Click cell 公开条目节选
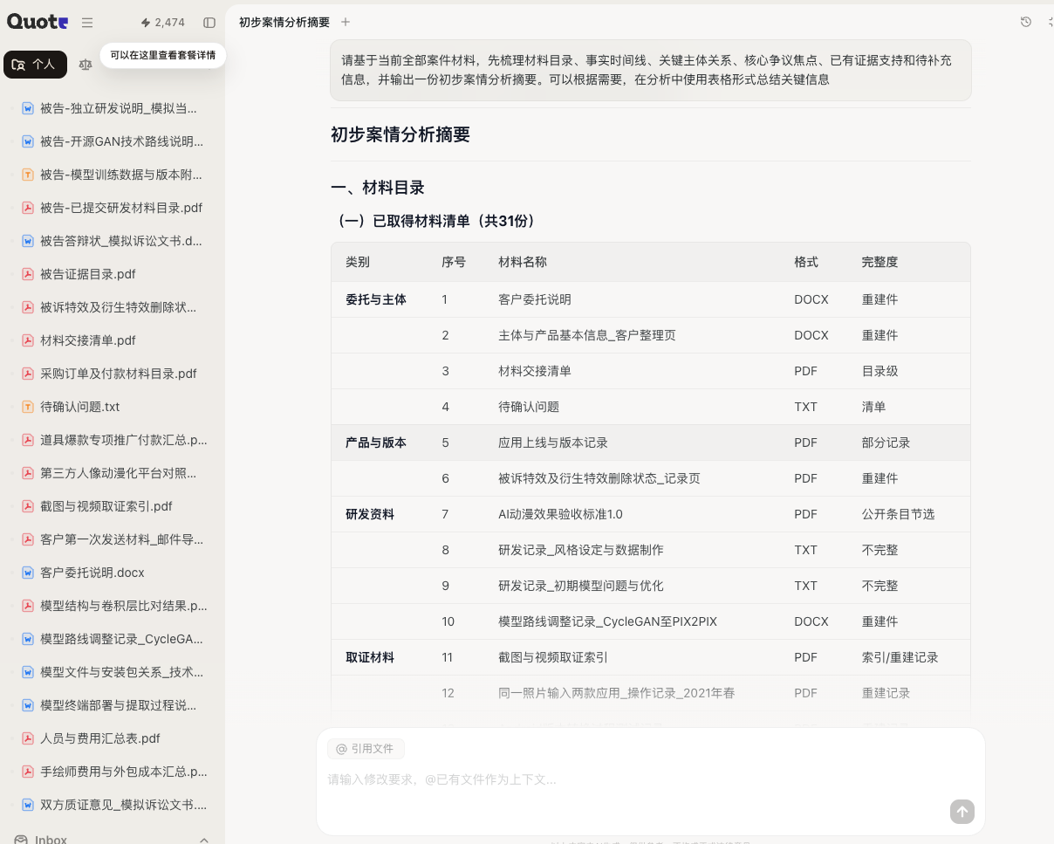This screenshot has width=1054, height=844. click(898, 514)
